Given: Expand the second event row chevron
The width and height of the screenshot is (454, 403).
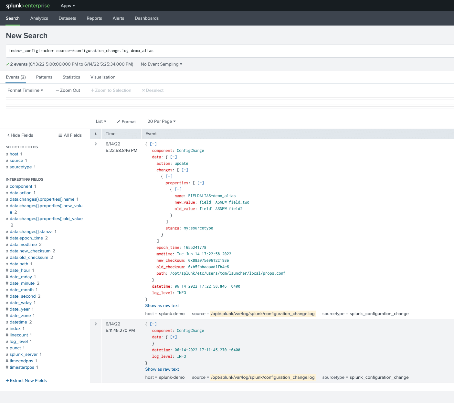Looking at the screenshot, I should pos(96,324).
